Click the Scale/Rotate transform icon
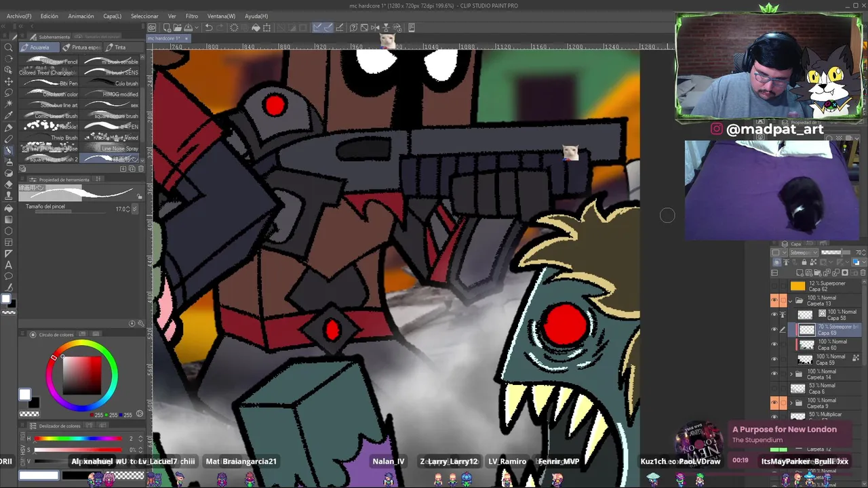The width and height of the screenshot is (868, 488). pos(267,28)
